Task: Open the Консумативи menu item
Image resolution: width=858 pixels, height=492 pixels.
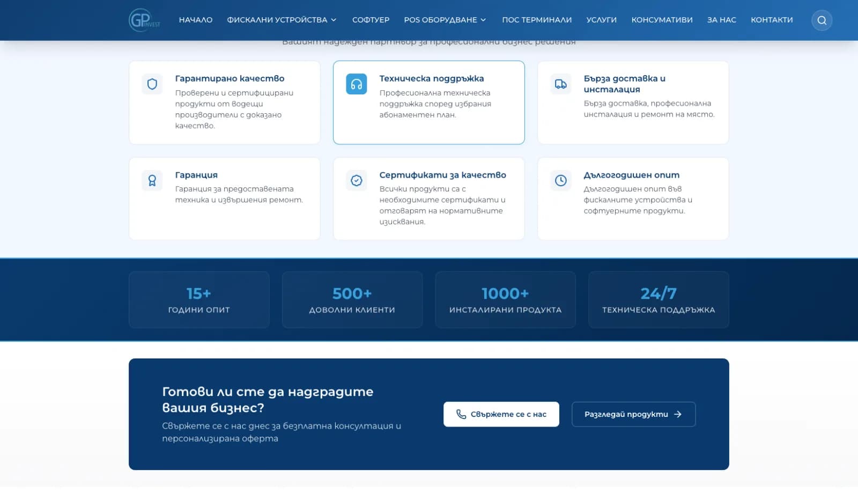Action: 662,20
